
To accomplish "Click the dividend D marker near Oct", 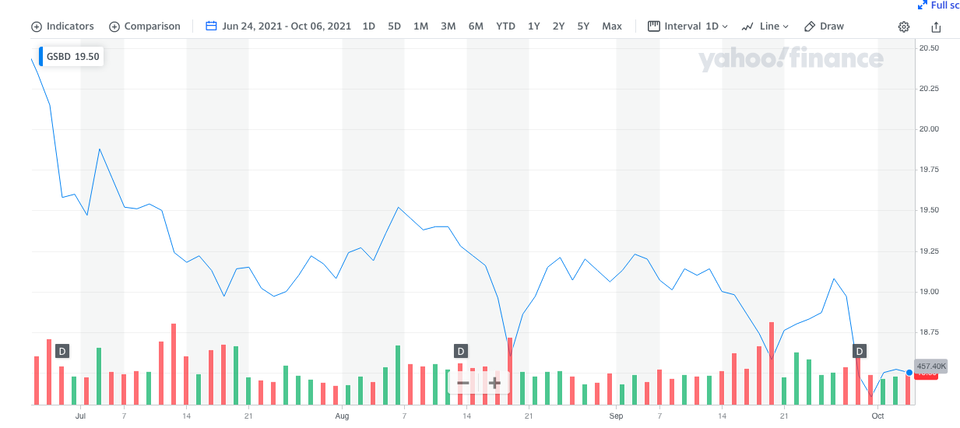I will pyautogui.click(x=860, y=351).
